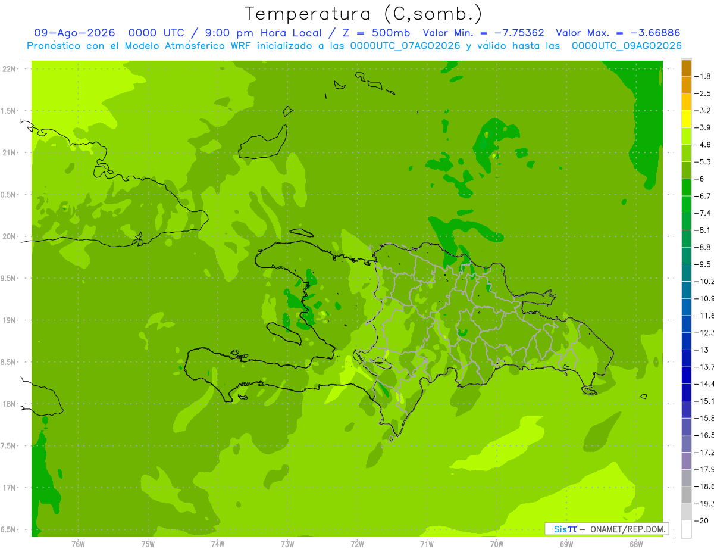Click the 74W longitude label
Screen dimensions: 714x552
coord(218,544)
